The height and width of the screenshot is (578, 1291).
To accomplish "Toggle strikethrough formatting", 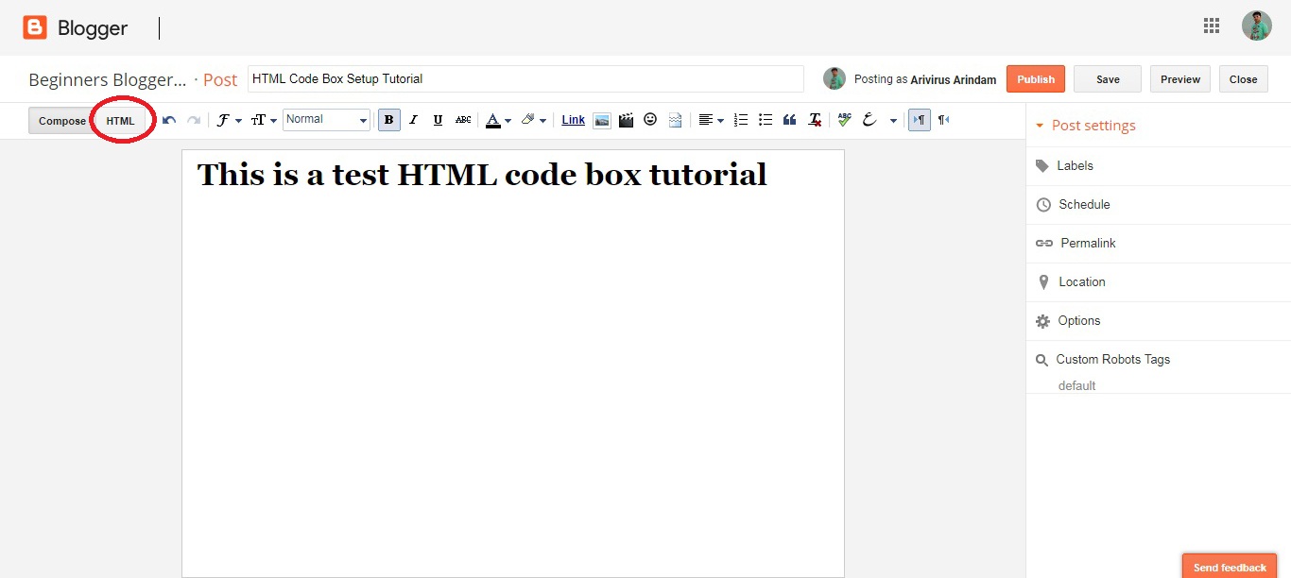I will pyautogui.click(x=463, y=120).
